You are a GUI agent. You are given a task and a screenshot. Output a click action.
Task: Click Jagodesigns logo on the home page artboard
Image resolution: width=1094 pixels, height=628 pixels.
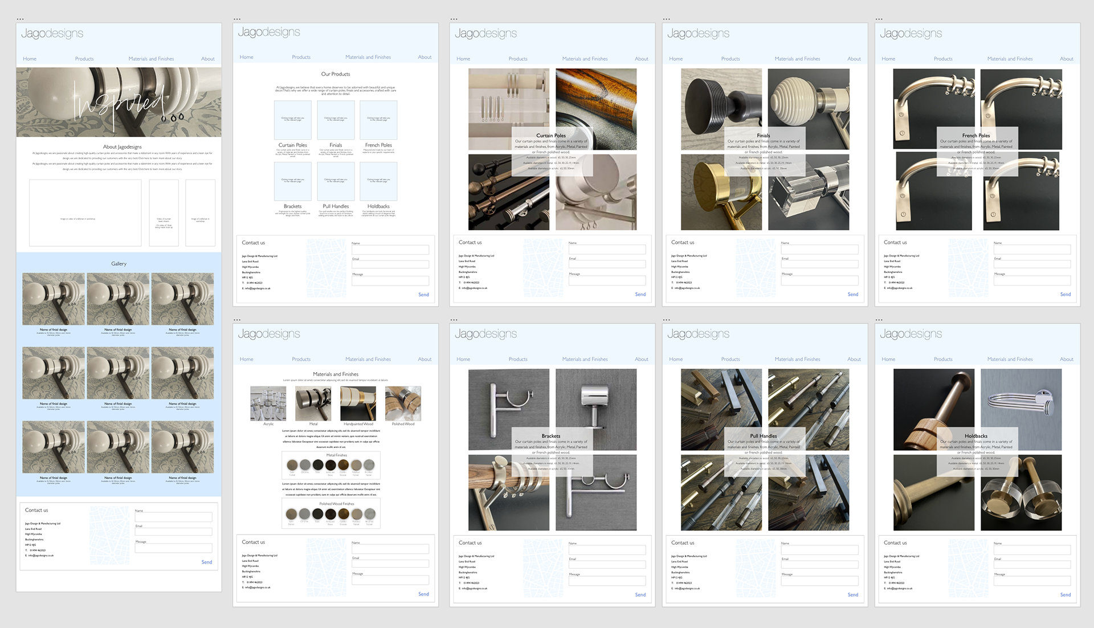[52, 34]
